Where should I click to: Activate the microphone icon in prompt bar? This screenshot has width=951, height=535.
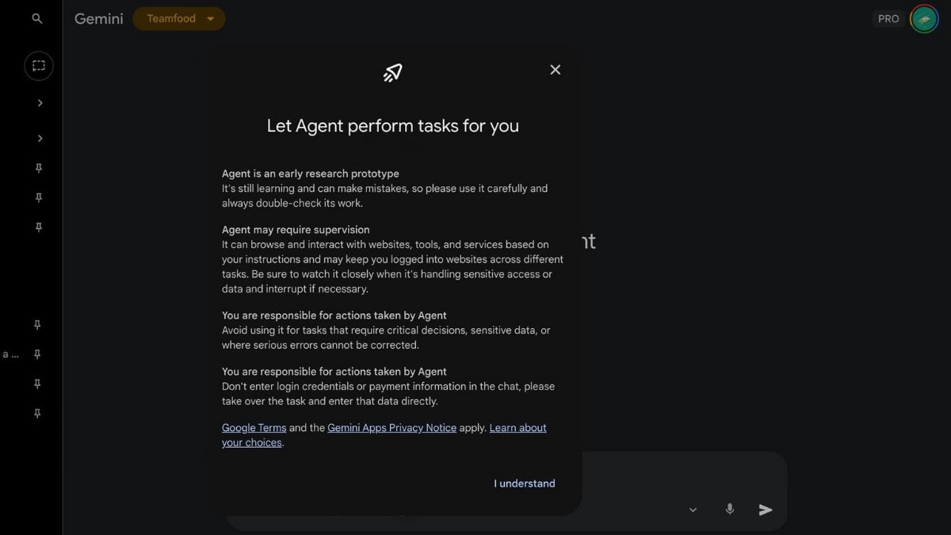pos(729,510)
